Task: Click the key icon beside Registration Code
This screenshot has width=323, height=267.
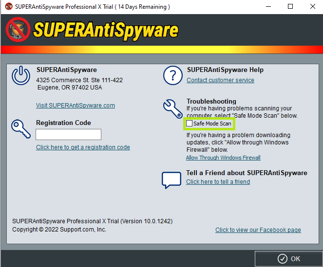Action: (x=21, y=129)
